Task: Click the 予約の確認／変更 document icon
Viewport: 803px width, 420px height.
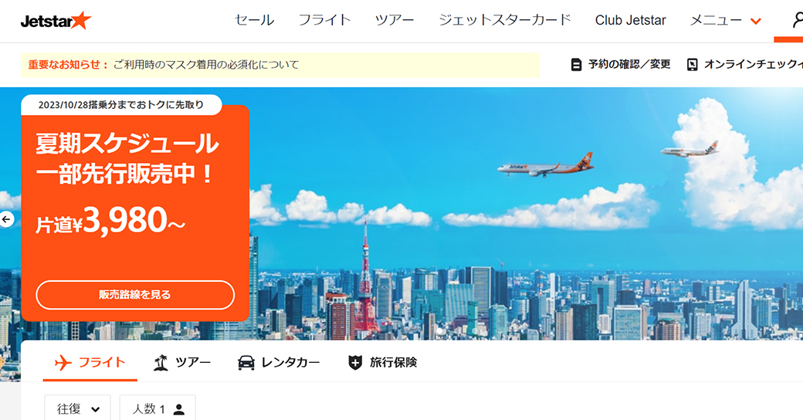Action: coord(576,65)
